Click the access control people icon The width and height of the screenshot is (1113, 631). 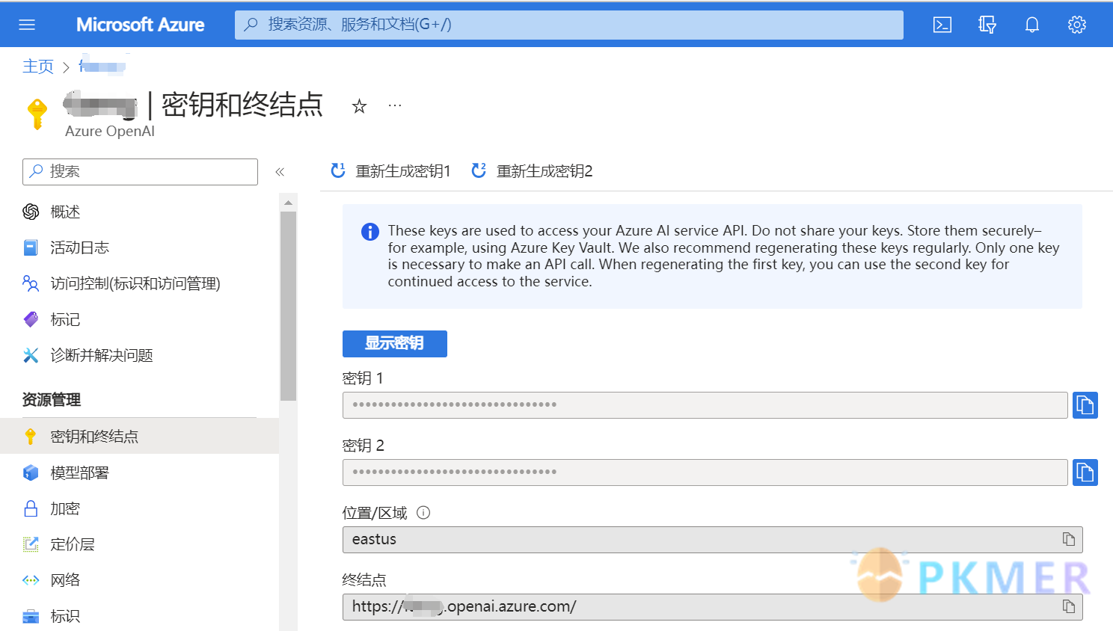(x=31, y=283)
